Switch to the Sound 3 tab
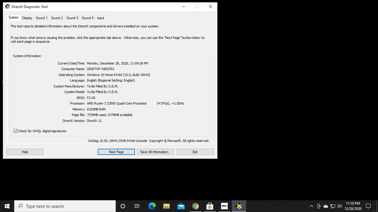 pyautogui.click(x=72, y=18)
